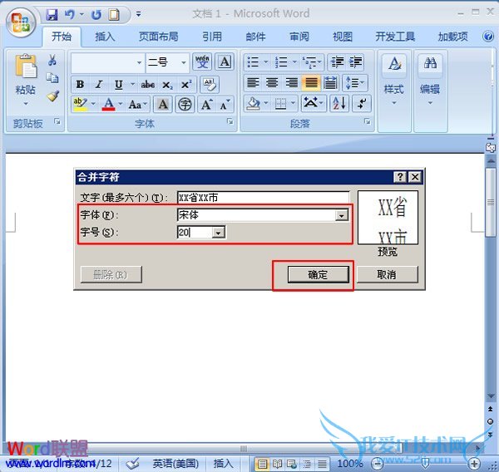Switch to the 页面布局 tab
The image size is (499, 472).
click(x=159, y=37)
